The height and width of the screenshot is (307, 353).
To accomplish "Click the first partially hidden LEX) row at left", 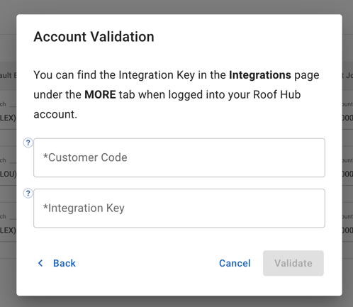I will (x=8, y=118).
